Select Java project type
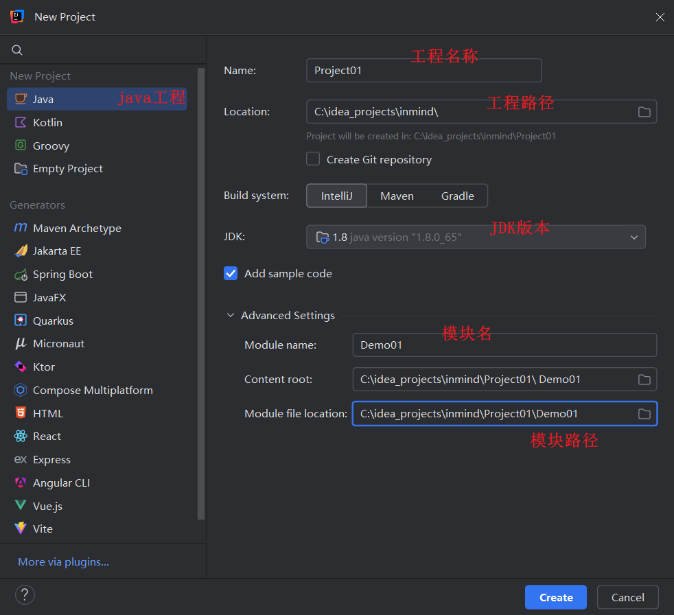Image resolution: width=674 pixels, height=615 pixels. 97,100
